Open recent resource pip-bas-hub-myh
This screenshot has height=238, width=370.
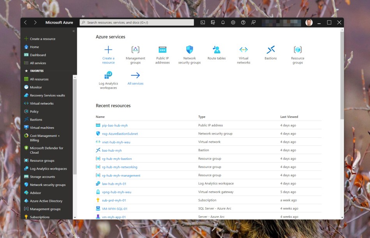pos(115,125)
